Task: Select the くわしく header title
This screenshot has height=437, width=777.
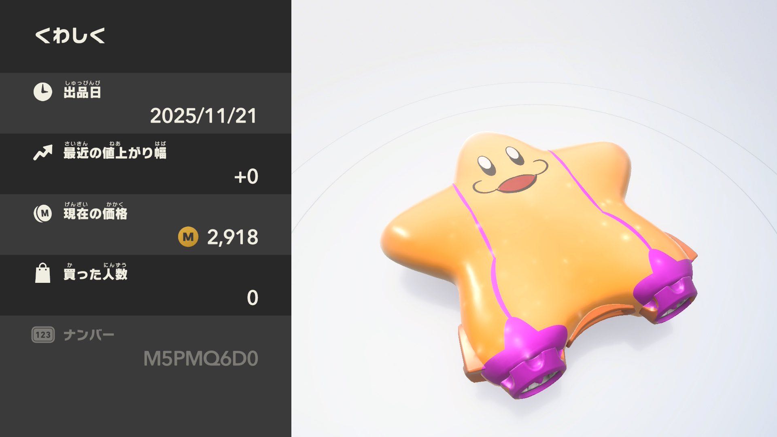Action: coord(70,36)
